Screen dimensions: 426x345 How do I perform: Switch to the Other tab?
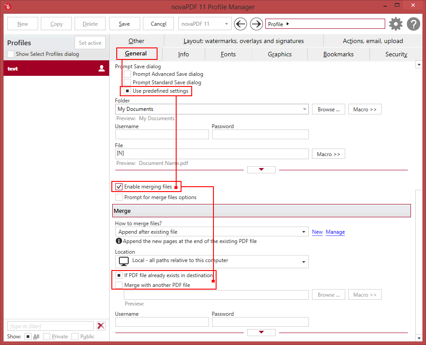click(x=136, y=41)
